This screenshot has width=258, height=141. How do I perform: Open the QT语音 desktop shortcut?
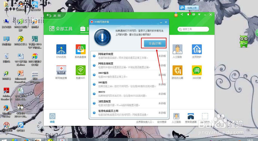pos(21,127)
